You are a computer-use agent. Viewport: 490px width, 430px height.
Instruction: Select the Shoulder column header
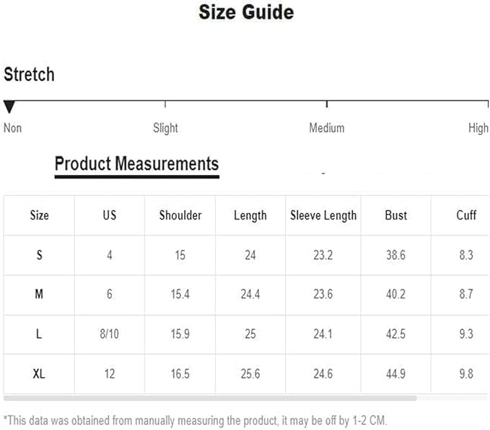coord(180,215)
